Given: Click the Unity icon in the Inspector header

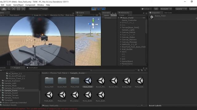Looking at the screenshot, I should (152, 17).
